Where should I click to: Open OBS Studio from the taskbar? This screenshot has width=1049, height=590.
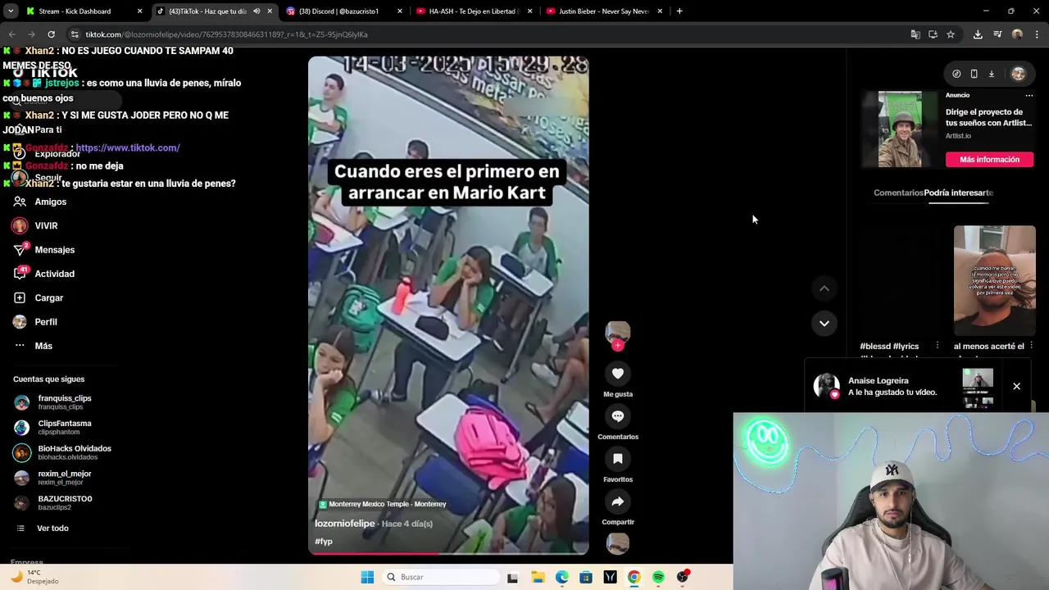click(x=683, y=577)
